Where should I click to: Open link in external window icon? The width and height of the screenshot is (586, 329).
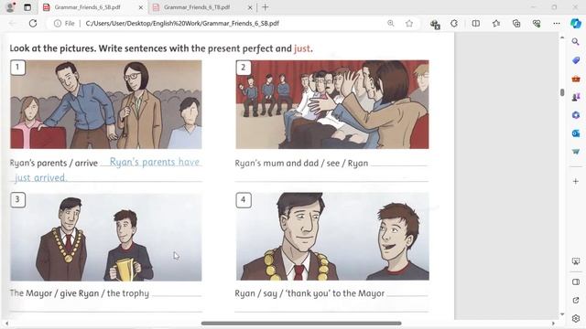[576, 301]
